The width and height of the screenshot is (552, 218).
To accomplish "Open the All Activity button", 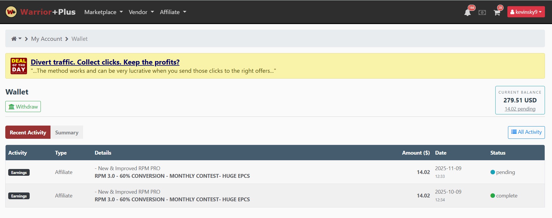I will (526, 132).
